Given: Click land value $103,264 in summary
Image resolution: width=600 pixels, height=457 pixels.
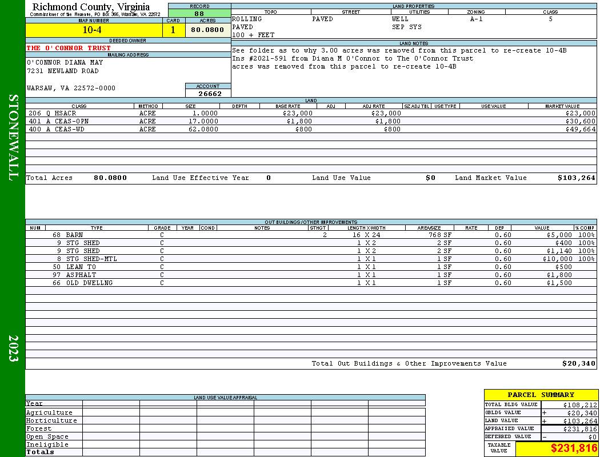Looking at the screenshot, I should [580, 421].
